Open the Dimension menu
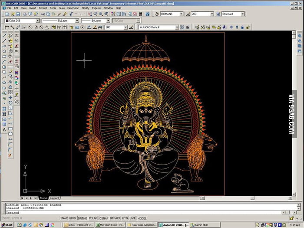The image size is (304, 228). 73,8
